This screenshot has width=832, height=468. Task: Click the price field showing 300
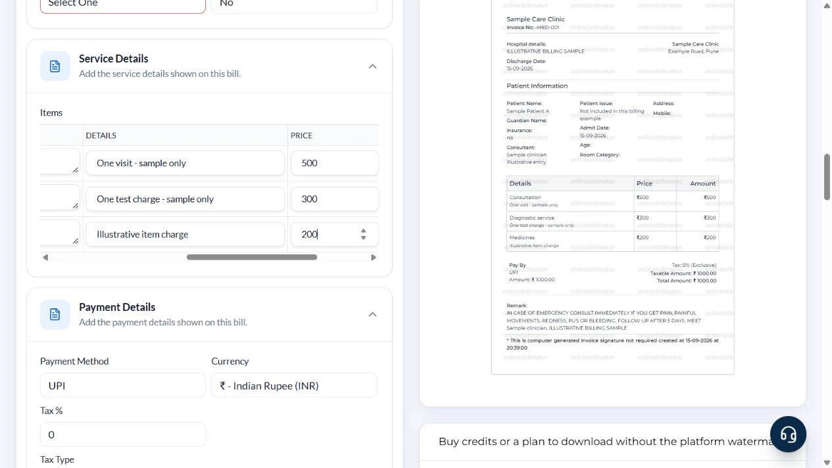click(x=334, y=199)
